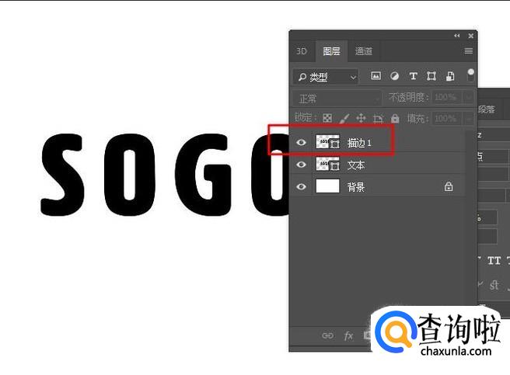Image resolution: width=510 pixels, height=375 pixels.
Task: Open the 段落 (Paragraph) tab
Action: (487, 109)
